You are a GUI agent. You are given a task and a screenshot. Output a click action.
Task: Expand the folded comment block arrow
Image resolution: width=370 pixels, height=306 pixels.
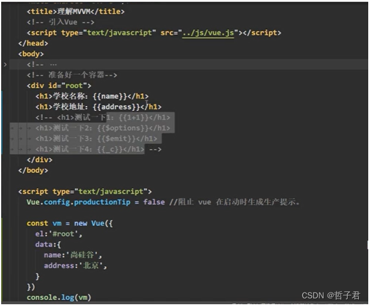click(5, 64)
